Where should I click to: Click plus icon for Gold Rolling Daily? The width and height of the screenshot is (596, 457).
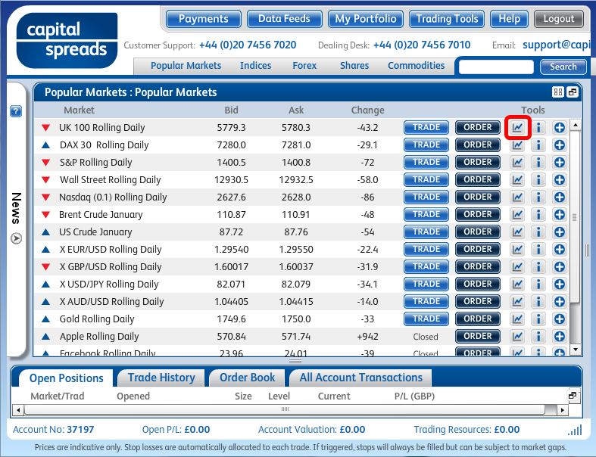[560, 319]
